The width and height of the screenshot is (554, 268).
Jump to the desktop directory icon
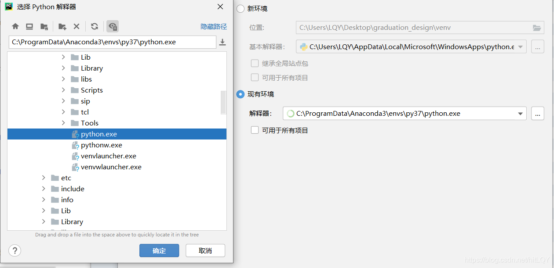click(x=29, y=26)
